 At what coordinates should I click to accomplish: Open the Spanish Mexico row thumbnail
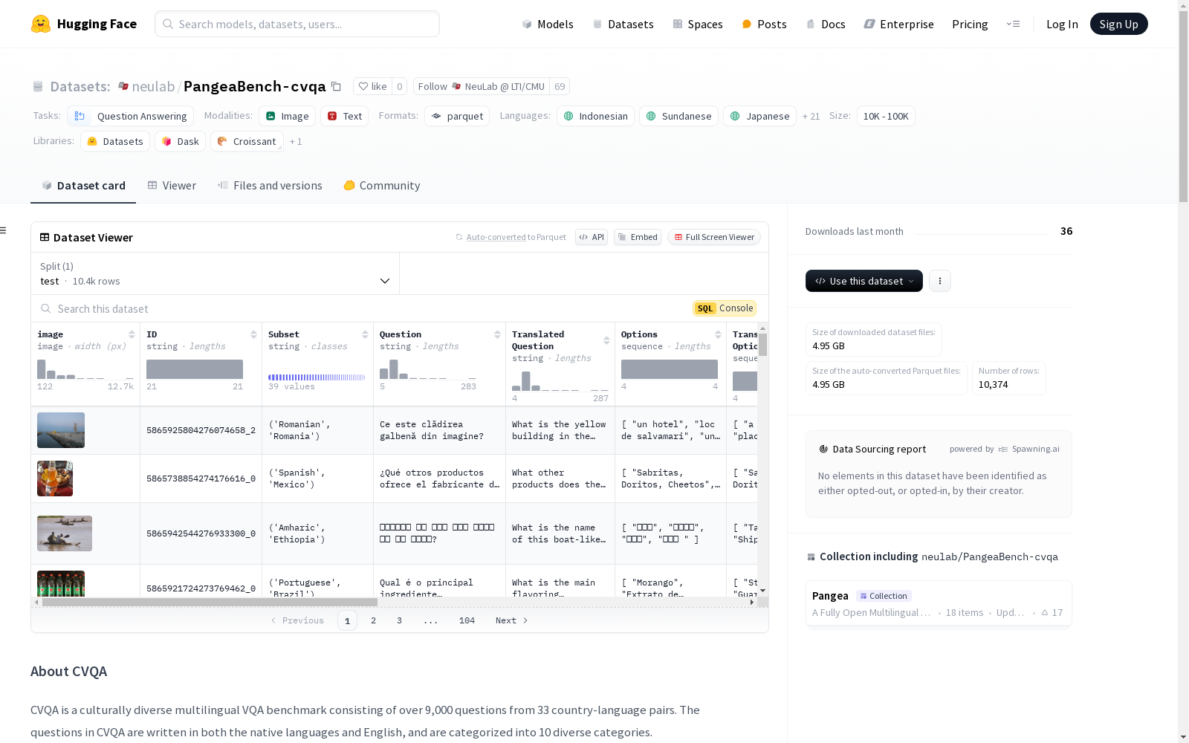[x=55, y=478]
